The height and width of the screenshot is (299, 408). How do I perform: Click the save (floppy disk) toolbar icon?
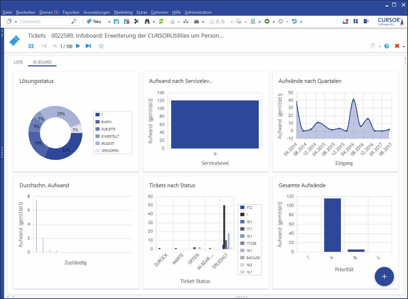[116, 22]
